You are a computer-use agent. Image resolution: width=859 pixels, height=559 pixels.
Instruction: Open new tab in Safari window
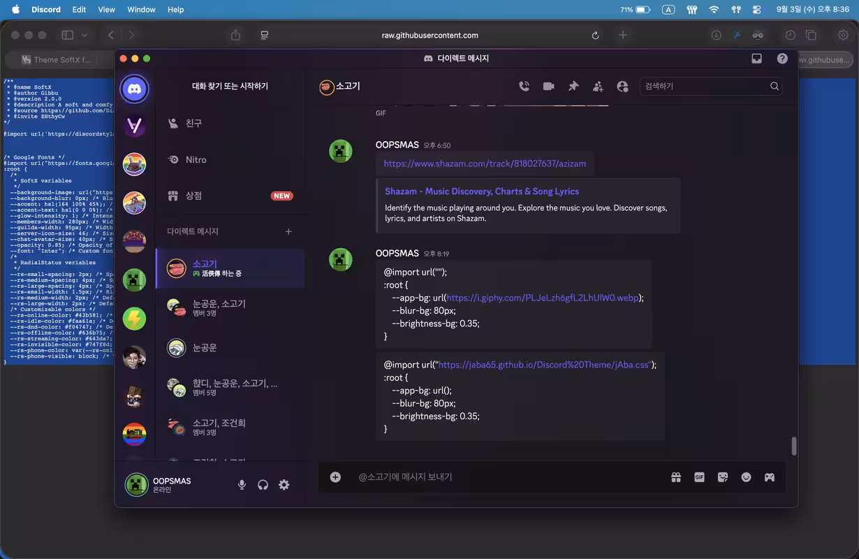[623, 35]
